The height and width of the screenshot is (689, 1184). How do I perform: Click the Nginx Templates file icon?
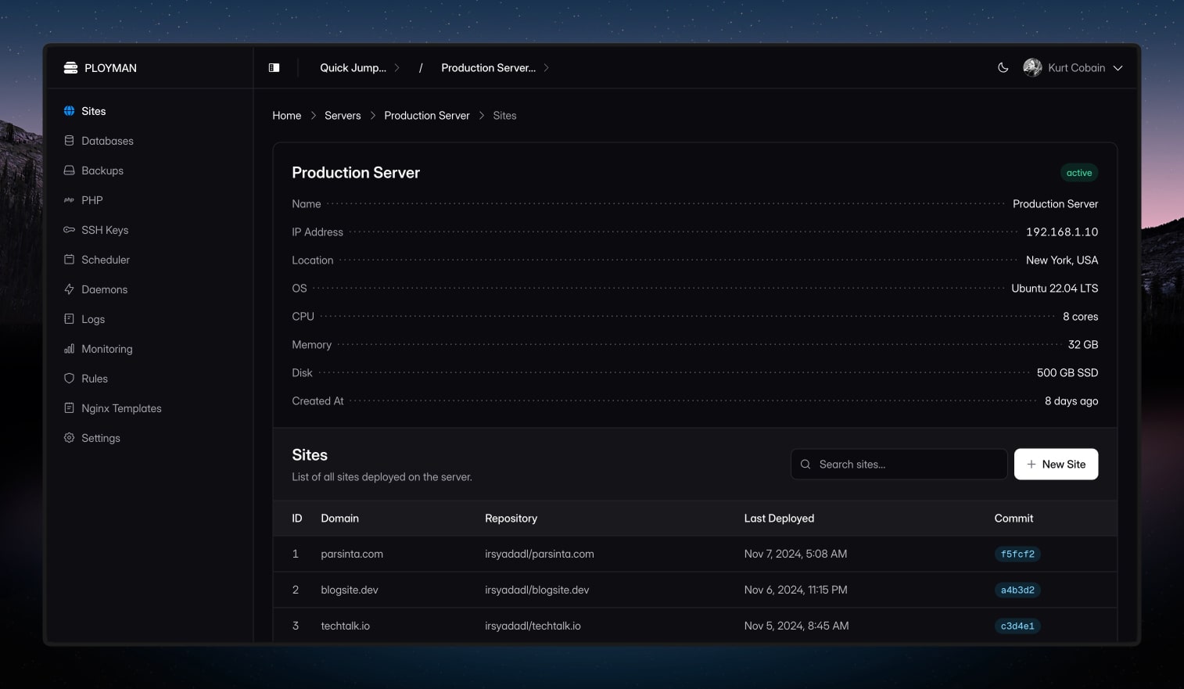tap(69, 408)
